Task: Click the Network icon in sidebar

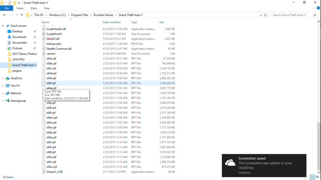Action: (x=7, y=93)
